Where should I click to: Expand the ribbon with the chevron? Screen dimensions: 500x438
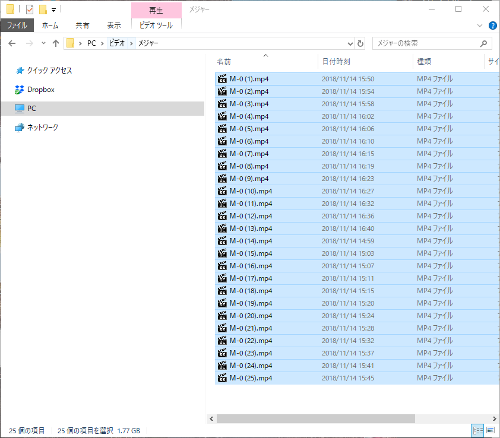[480, 26]
